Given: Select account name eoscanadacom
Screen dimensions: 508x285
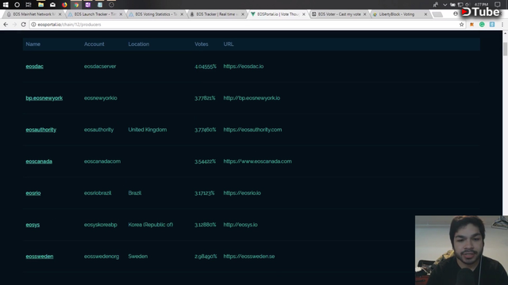Looking at the screenshot, I should [102, 161].
